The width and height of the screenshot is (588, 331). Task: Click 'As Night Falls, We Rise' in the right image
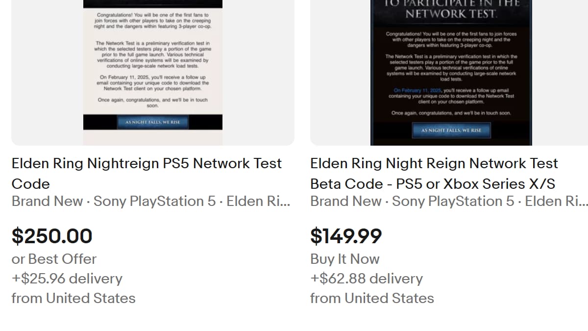click(x=451, y=130)
